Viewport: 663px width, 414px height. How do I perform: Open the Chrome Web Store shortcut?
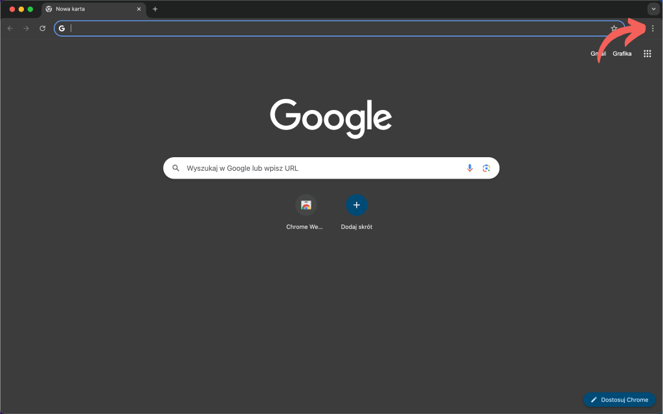[x=306, y=205]
